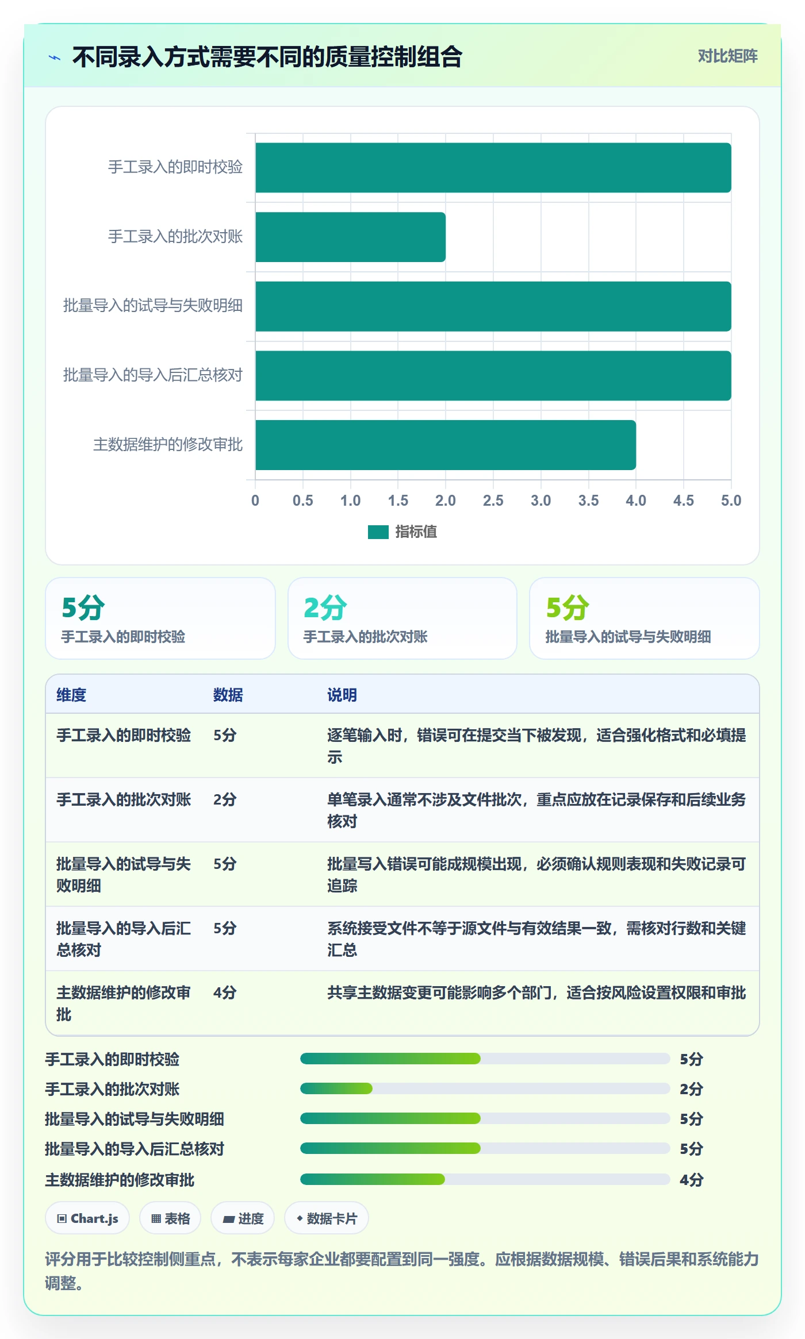Image resolution: width=805 pixels, height=1339 pixels.
Task: Open the 5分 批量导入的试导与失败明细 data card
Action: click(644, 618)
